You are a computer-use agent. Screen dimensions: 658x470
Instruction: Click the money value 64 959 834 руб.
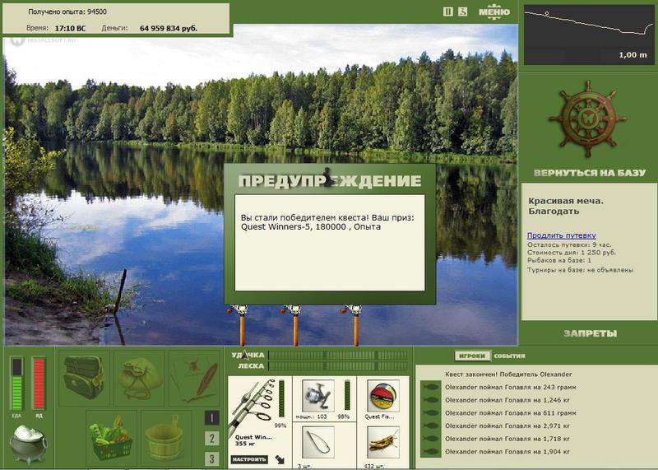[x=169, y=29]
